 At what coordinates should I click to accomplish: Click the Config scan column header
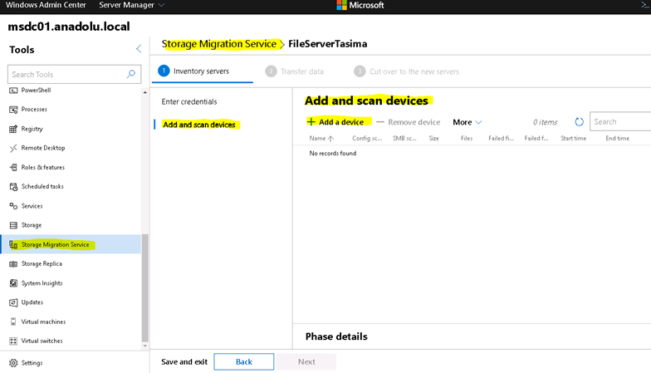coord(367,138)
